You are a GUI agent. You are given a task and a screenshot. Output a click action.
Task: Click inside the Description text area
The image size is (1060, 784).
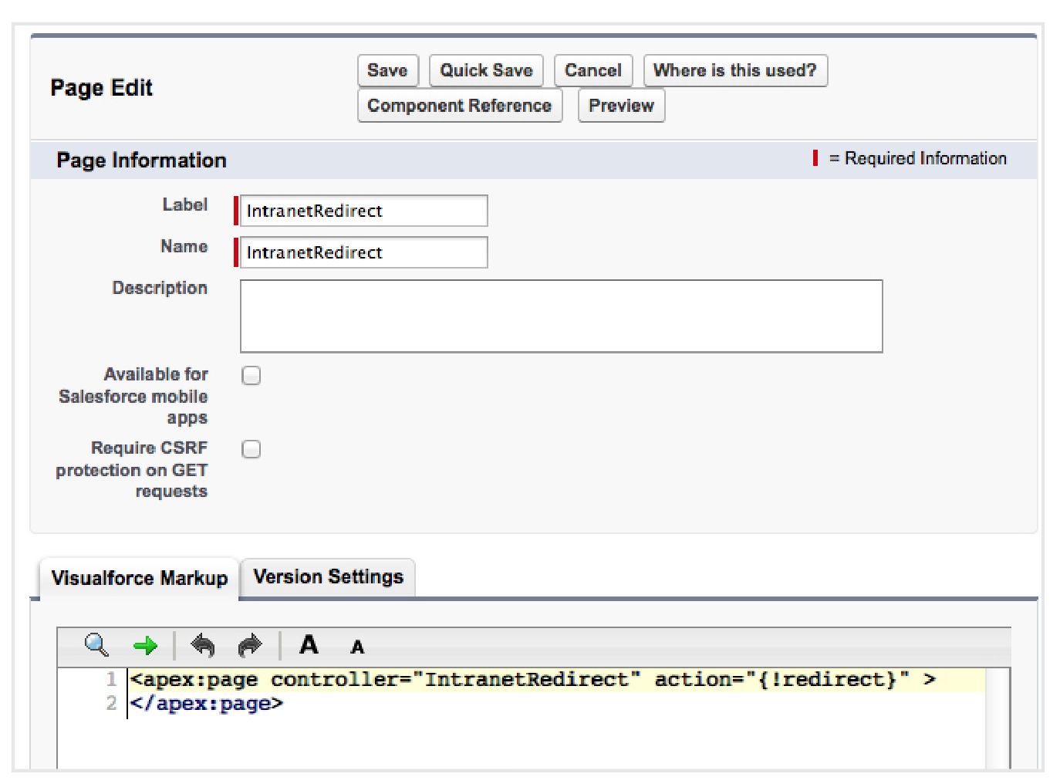(x=561, y=316)
